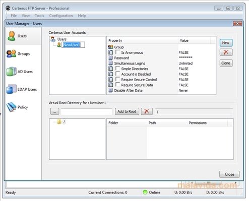
Task: Open the Tools menu
Action: (39, 16)
